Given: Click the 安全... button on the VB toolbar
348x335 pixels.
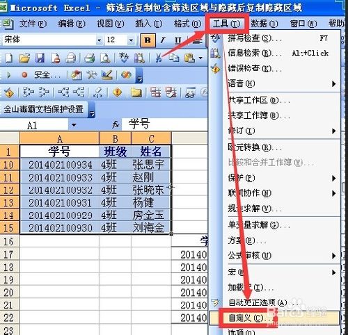Looking at the screenshot, I should 47,75.
